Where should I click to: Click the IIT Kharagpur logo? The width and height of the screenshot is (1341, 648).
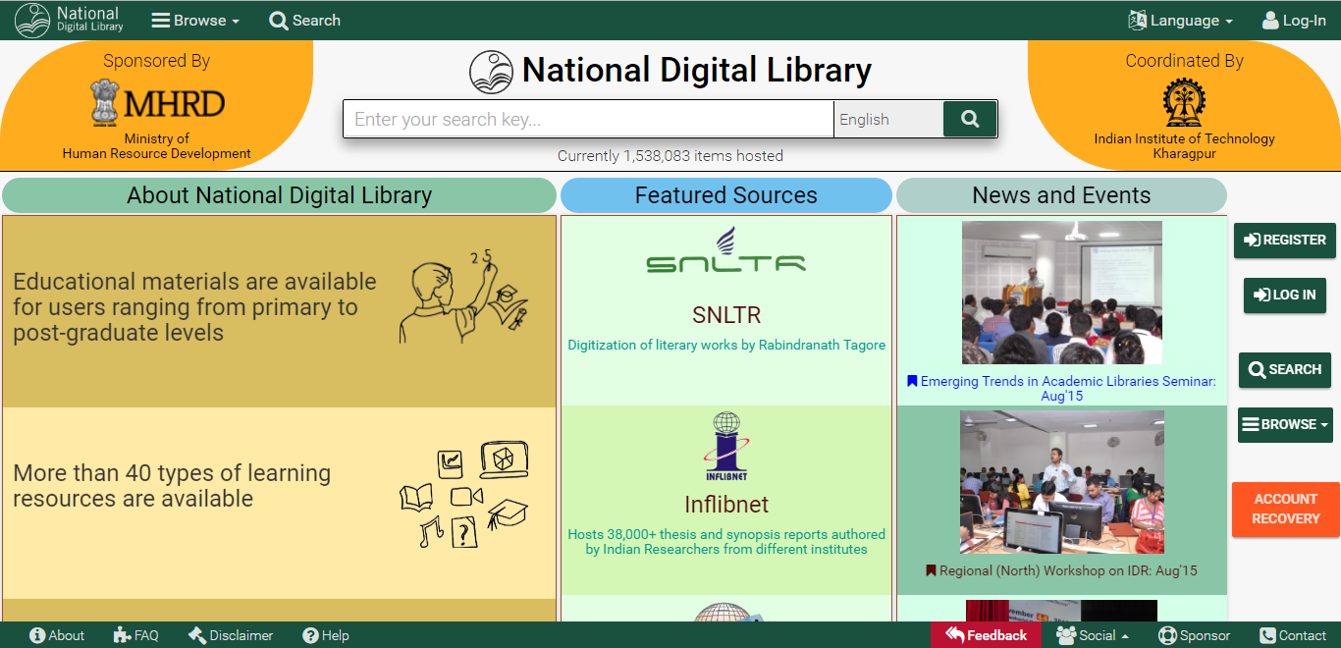point(1184,102)
